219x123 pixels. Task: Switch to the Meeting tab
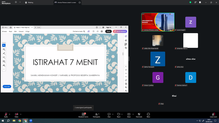[29, 2]
